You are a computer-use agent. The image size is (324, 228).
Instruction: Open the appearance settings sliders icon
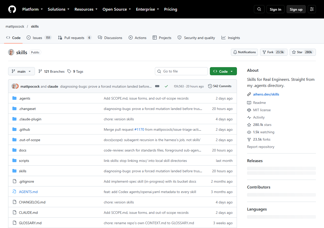(312, 9)
